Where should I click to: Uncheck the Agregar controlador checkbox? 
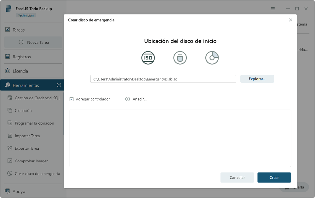(72, 99)
